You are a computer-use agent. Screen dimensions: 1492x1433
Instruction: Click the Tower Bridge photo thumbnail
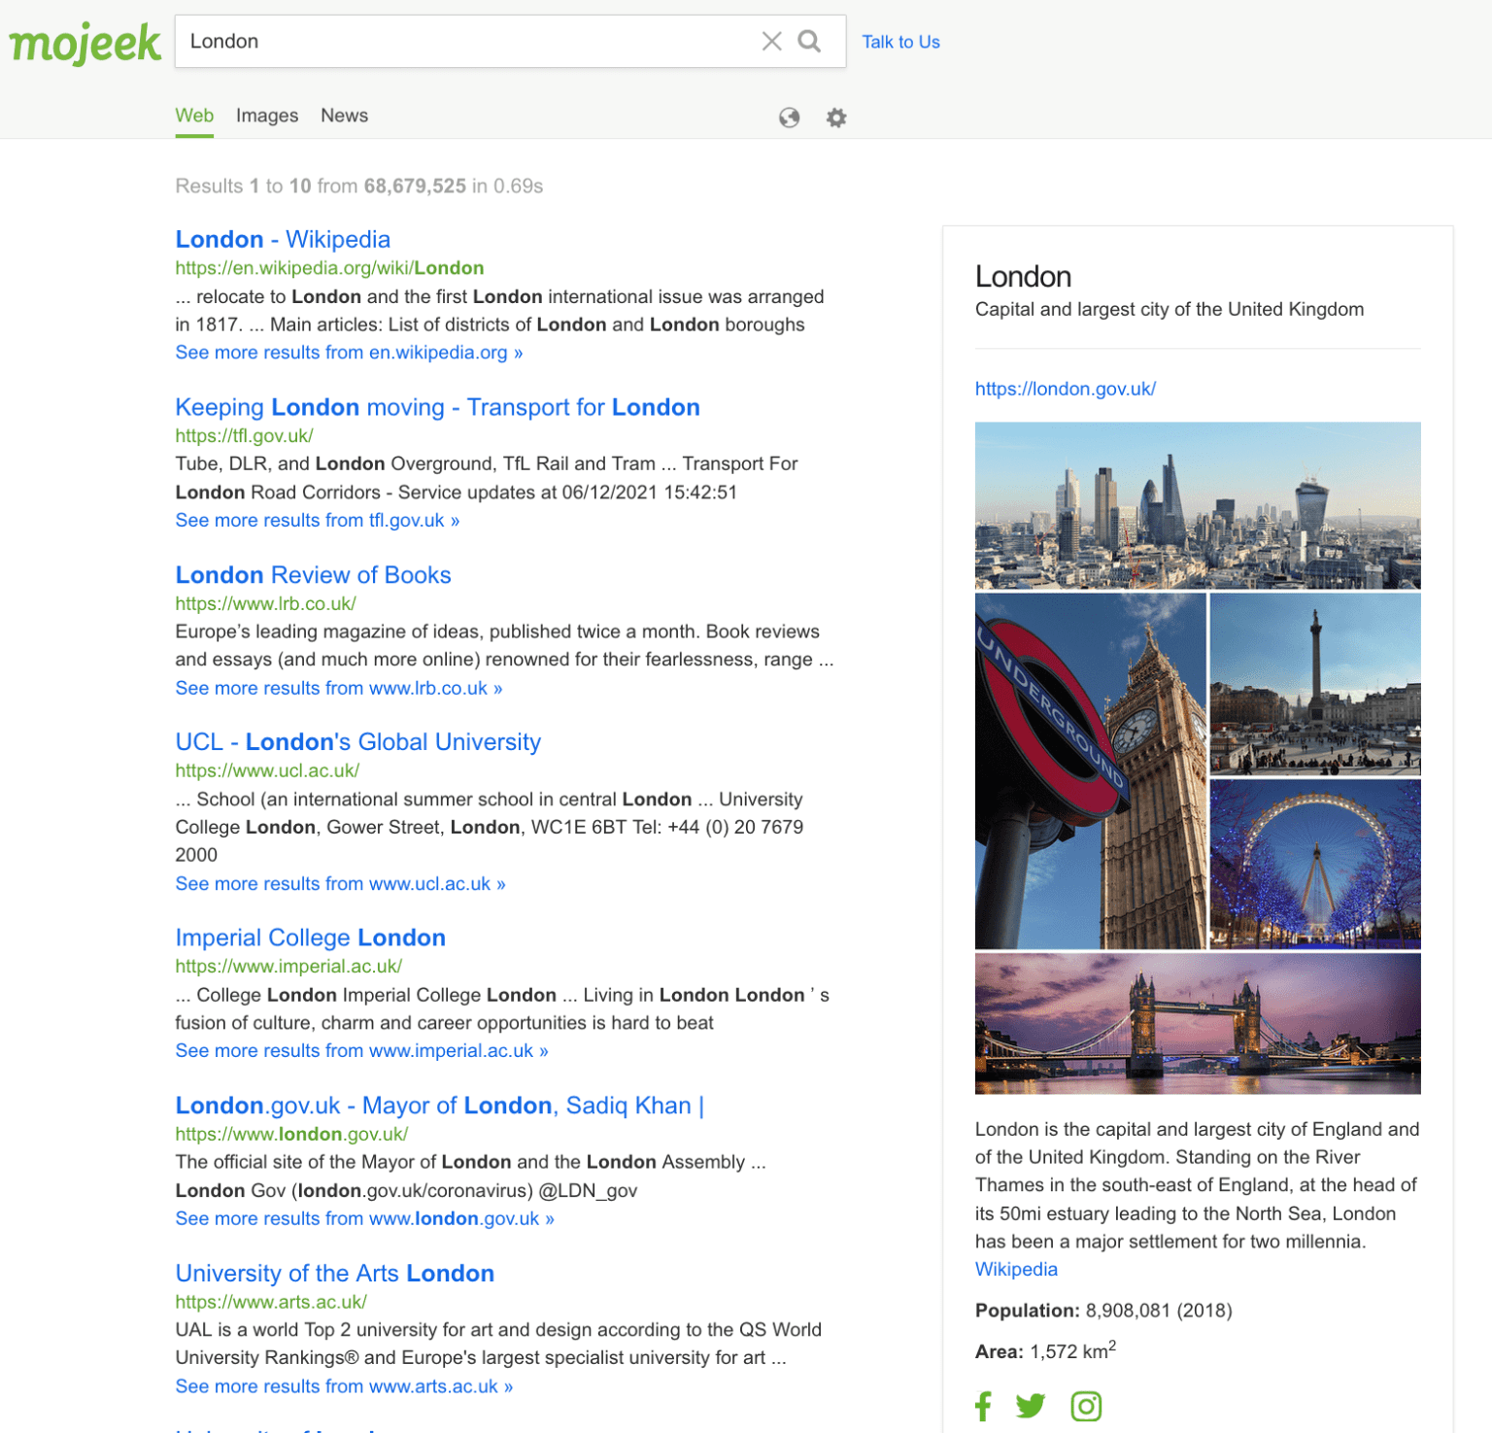(1198, 1022)
